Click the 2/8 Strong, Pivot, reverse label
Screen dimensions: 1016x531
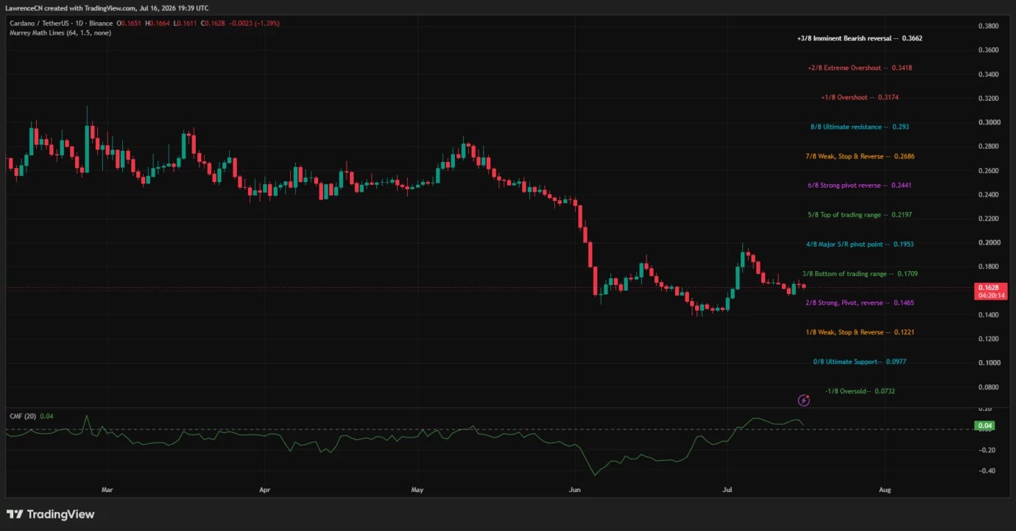(x=860, y=303)
